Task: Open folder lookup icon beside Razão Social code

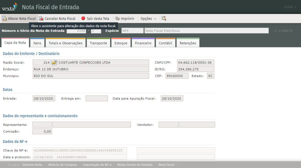Action: pos(54,62)
